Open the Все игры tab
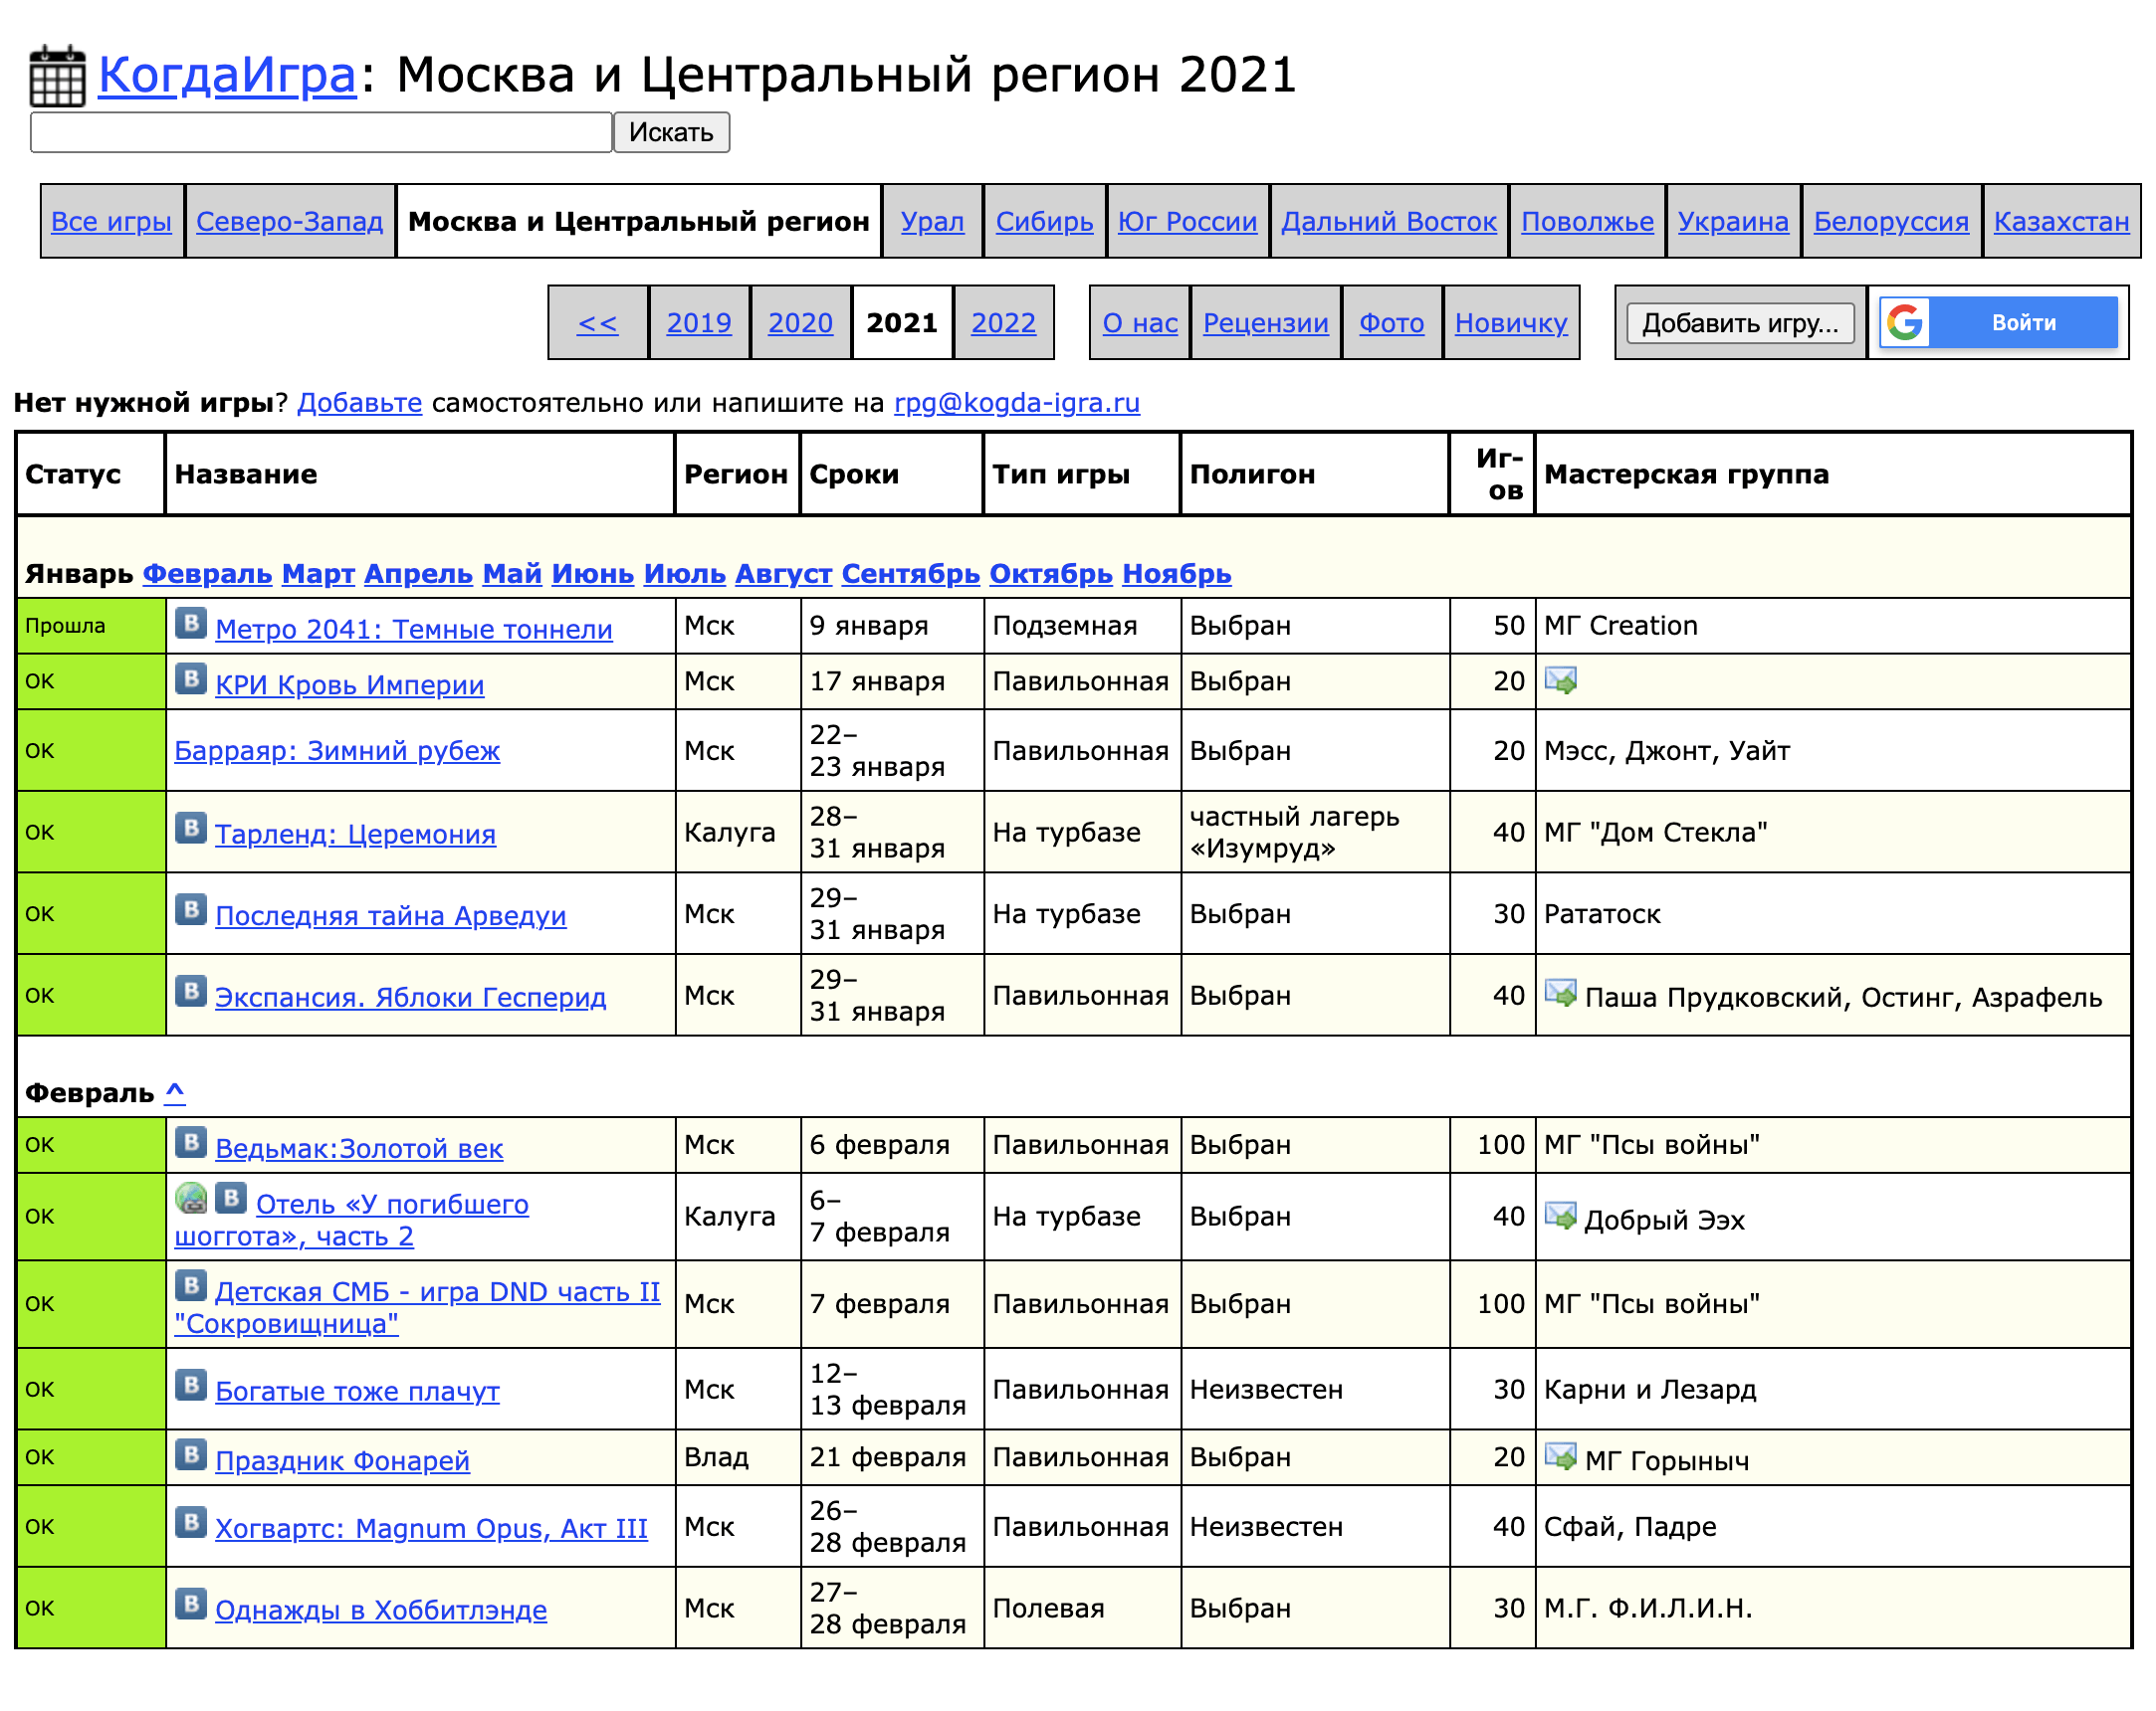Screen dimensions: 2156x1711 [x=111, y=222]
